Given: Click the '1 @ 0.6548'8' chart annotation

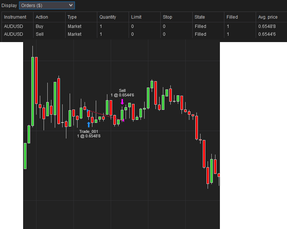Looking at the screenshot, I should 89,136.
